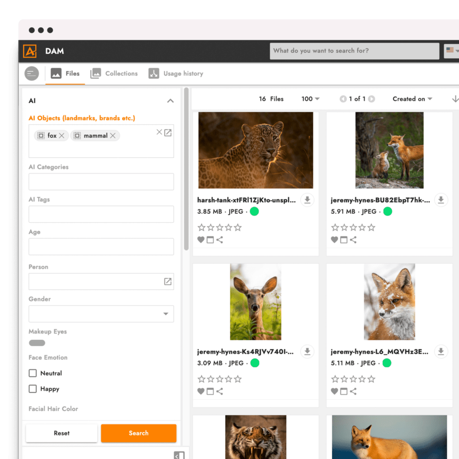Viewport: 459px width, 459px height.
Task: Download jeremy-hynes-BU82EbpT7hk file
Action: click(441, 200)
